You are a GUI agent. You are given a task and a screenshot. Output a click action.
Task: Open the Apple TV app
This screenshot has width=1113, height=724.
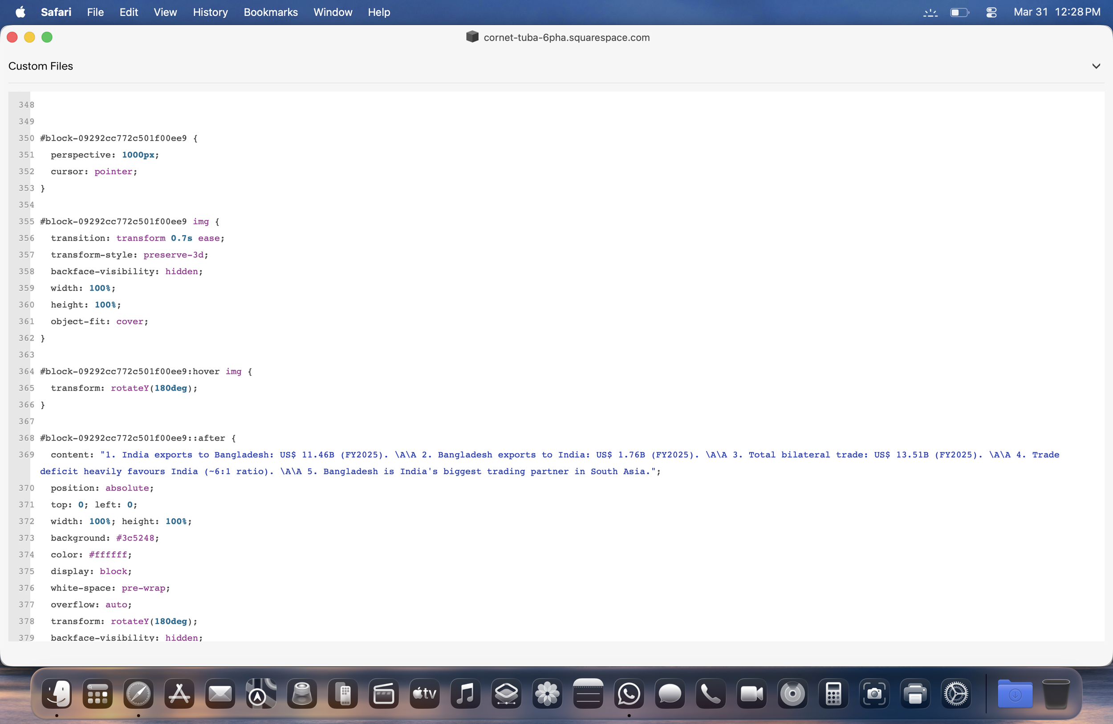[x=424, y=694]
